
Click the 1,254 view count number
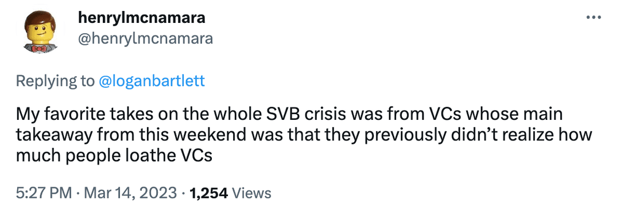pyautogui.click(x=208, y=193)
